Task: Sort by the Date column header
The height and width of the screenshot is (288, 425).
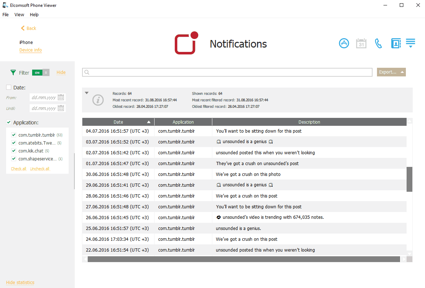Action: (x=118, y=122)
